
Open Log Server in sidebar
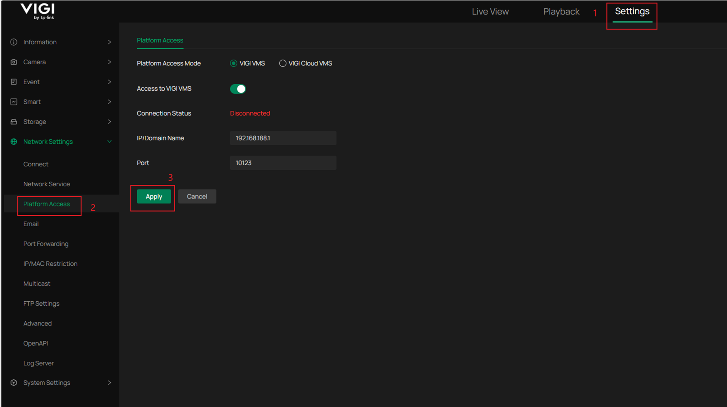point(38,363)
